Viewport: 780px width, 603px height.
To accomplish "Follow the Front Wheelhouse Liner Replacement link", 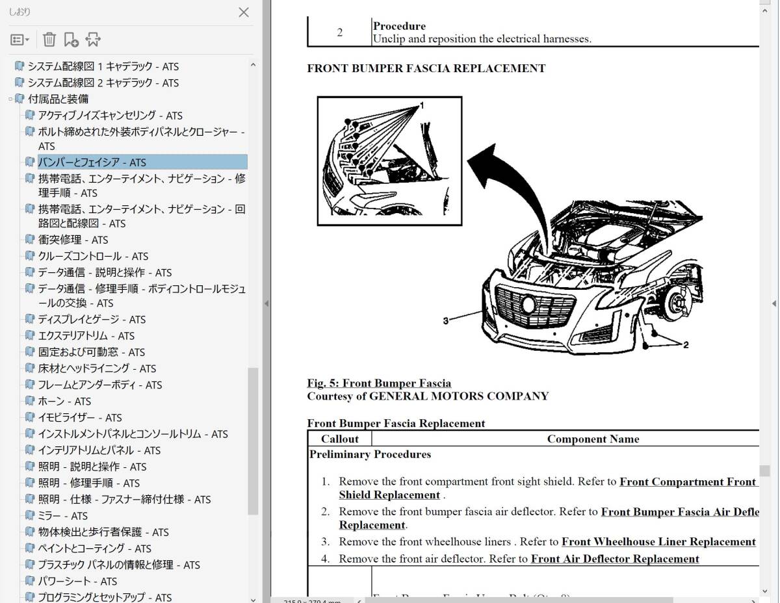I will click(658, 541).
